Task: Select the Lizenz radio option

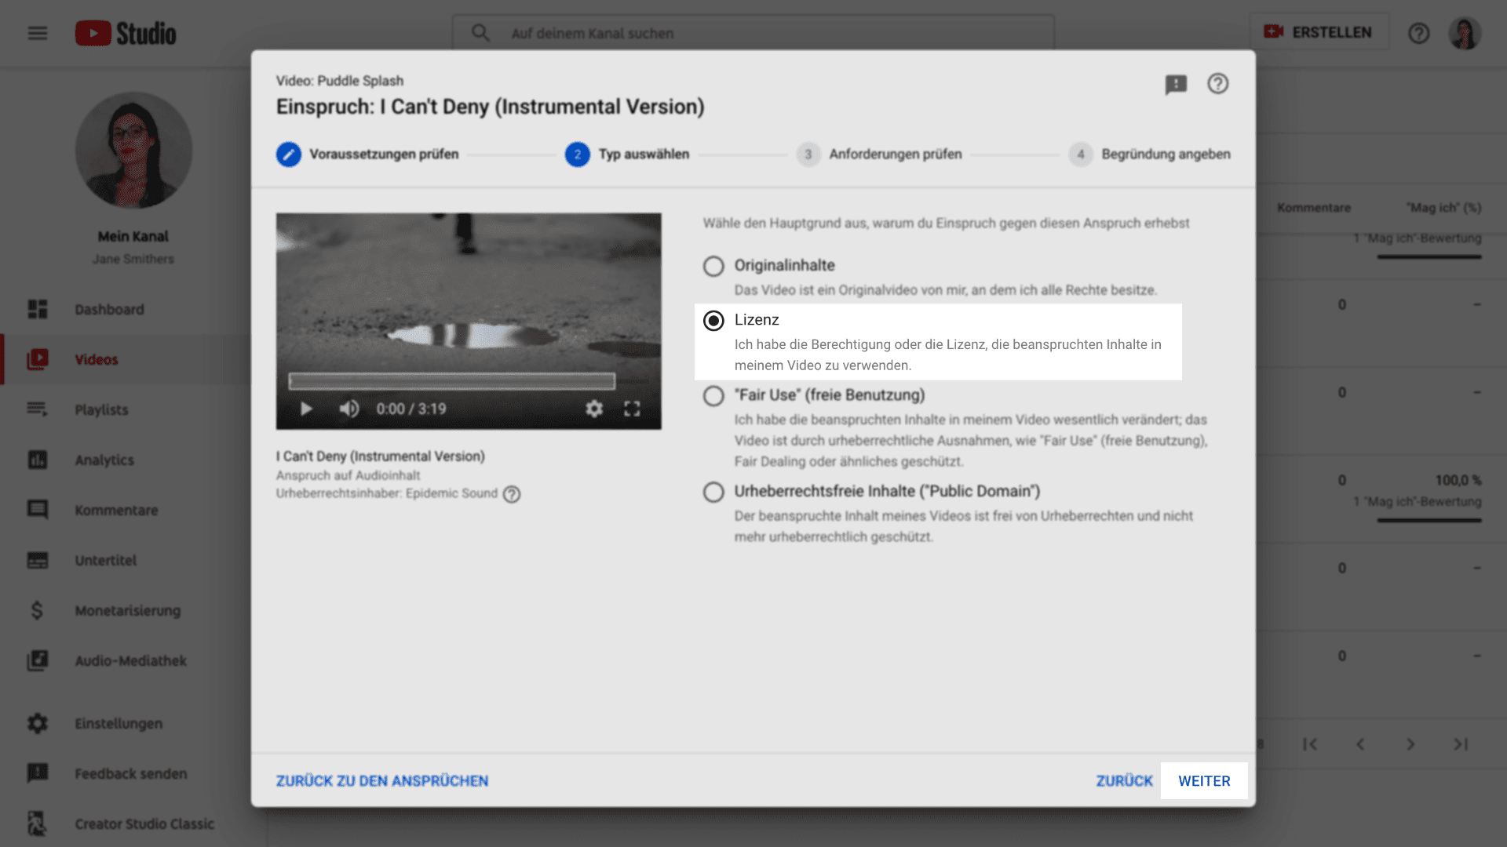Action: pyautogui.click(x=713, y=321)
